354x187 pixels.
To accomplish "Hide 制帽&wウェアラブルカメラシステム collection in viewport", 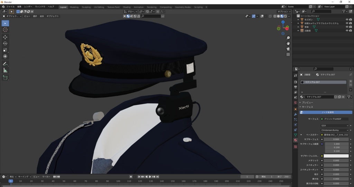I will [x=347, y=23].
